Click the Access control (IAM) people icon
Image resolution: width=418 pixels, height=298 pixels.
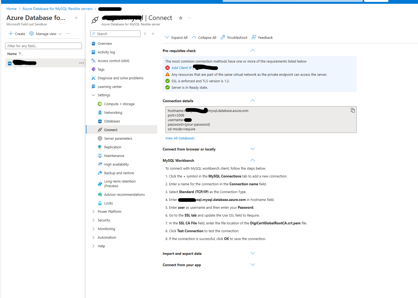[x=93, y=61]
